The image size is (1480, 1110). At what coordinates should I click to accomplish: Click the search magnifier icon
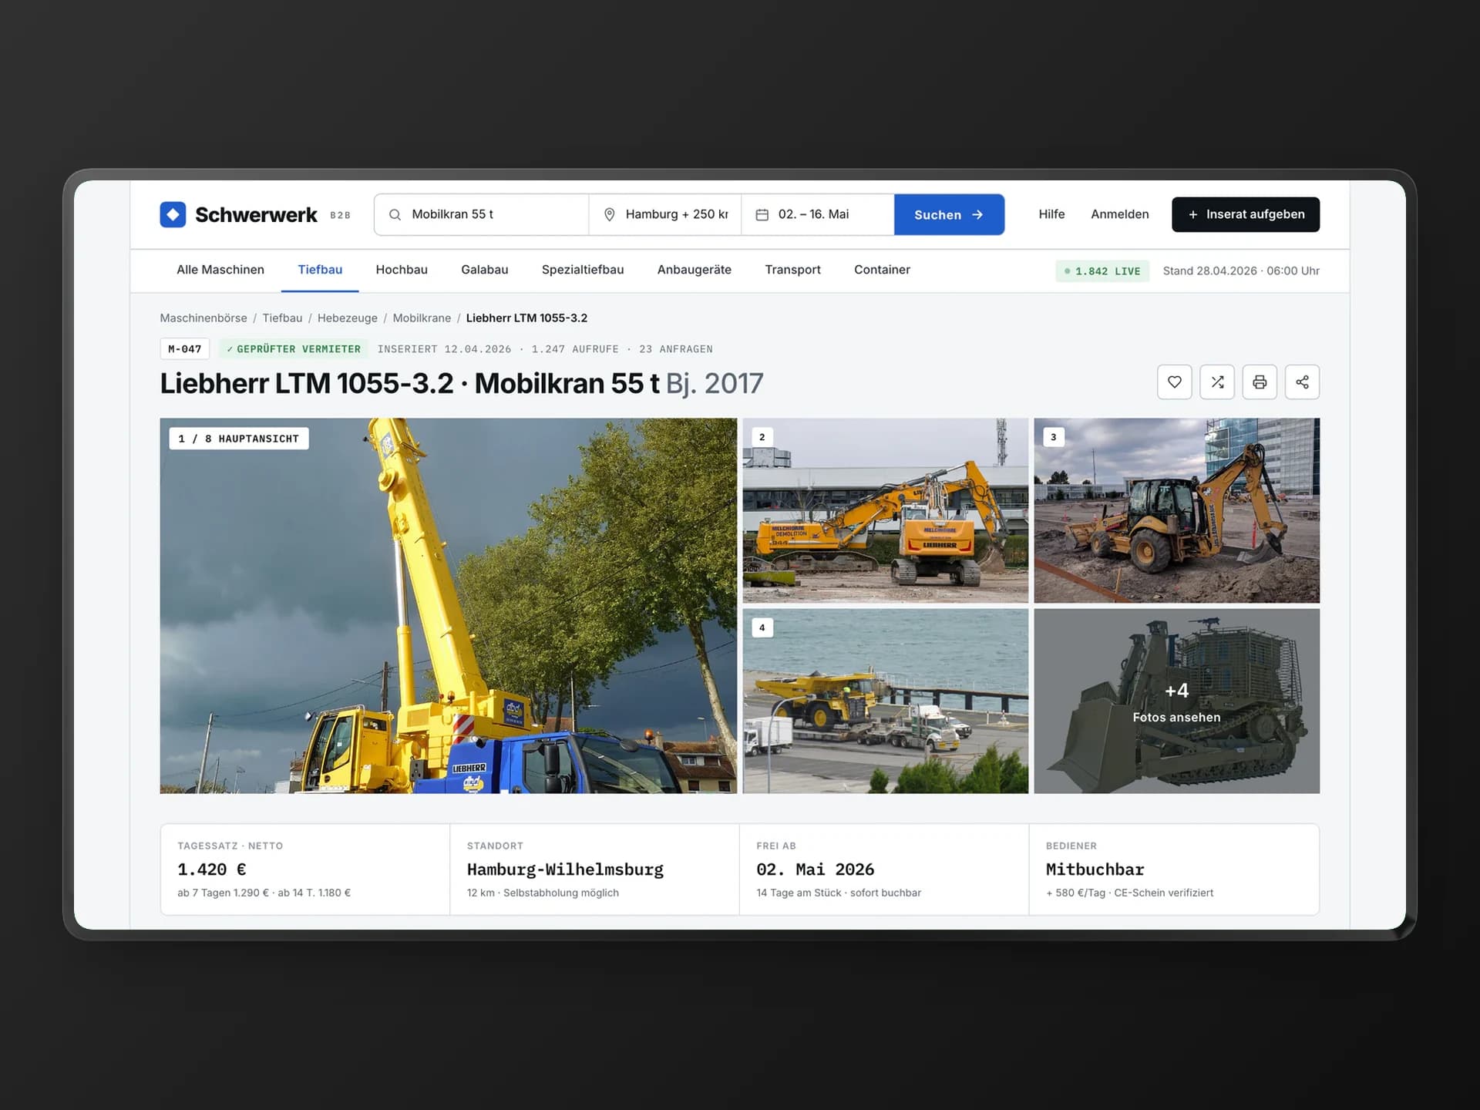395,215
